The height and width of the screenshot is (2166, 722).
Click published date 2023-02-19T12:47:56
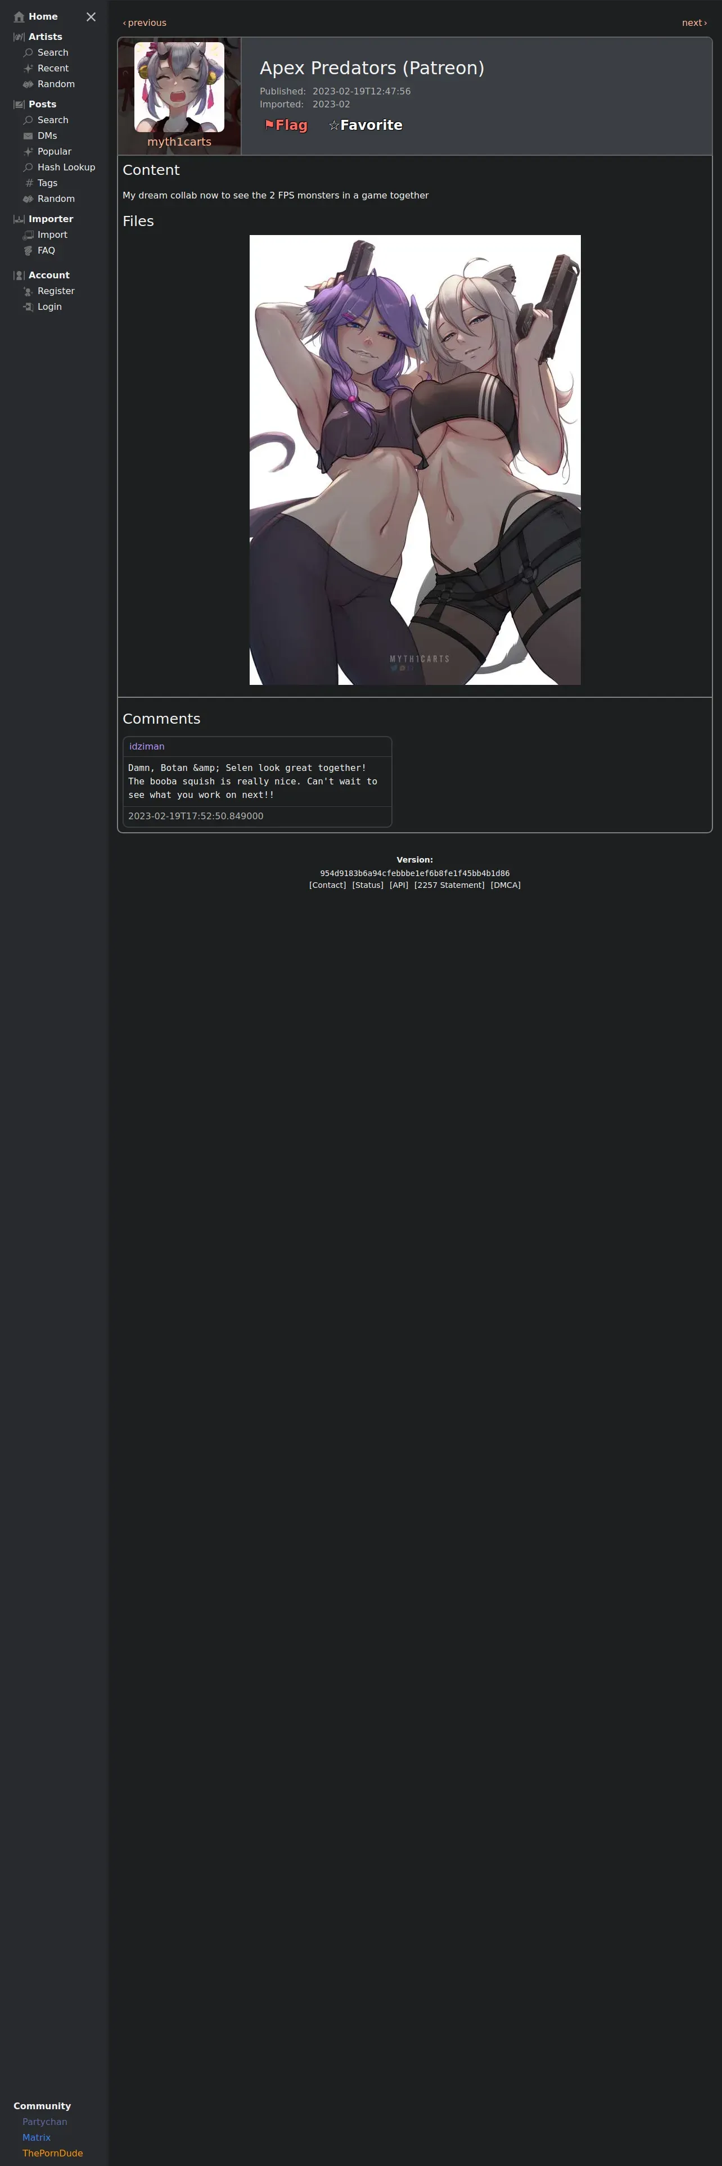(x=362, y=92)
